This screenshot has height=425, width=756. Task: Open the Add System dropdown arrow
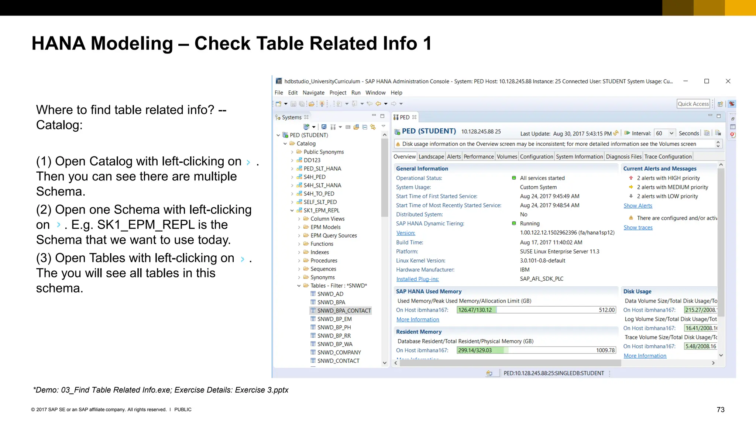coord(313,127)
